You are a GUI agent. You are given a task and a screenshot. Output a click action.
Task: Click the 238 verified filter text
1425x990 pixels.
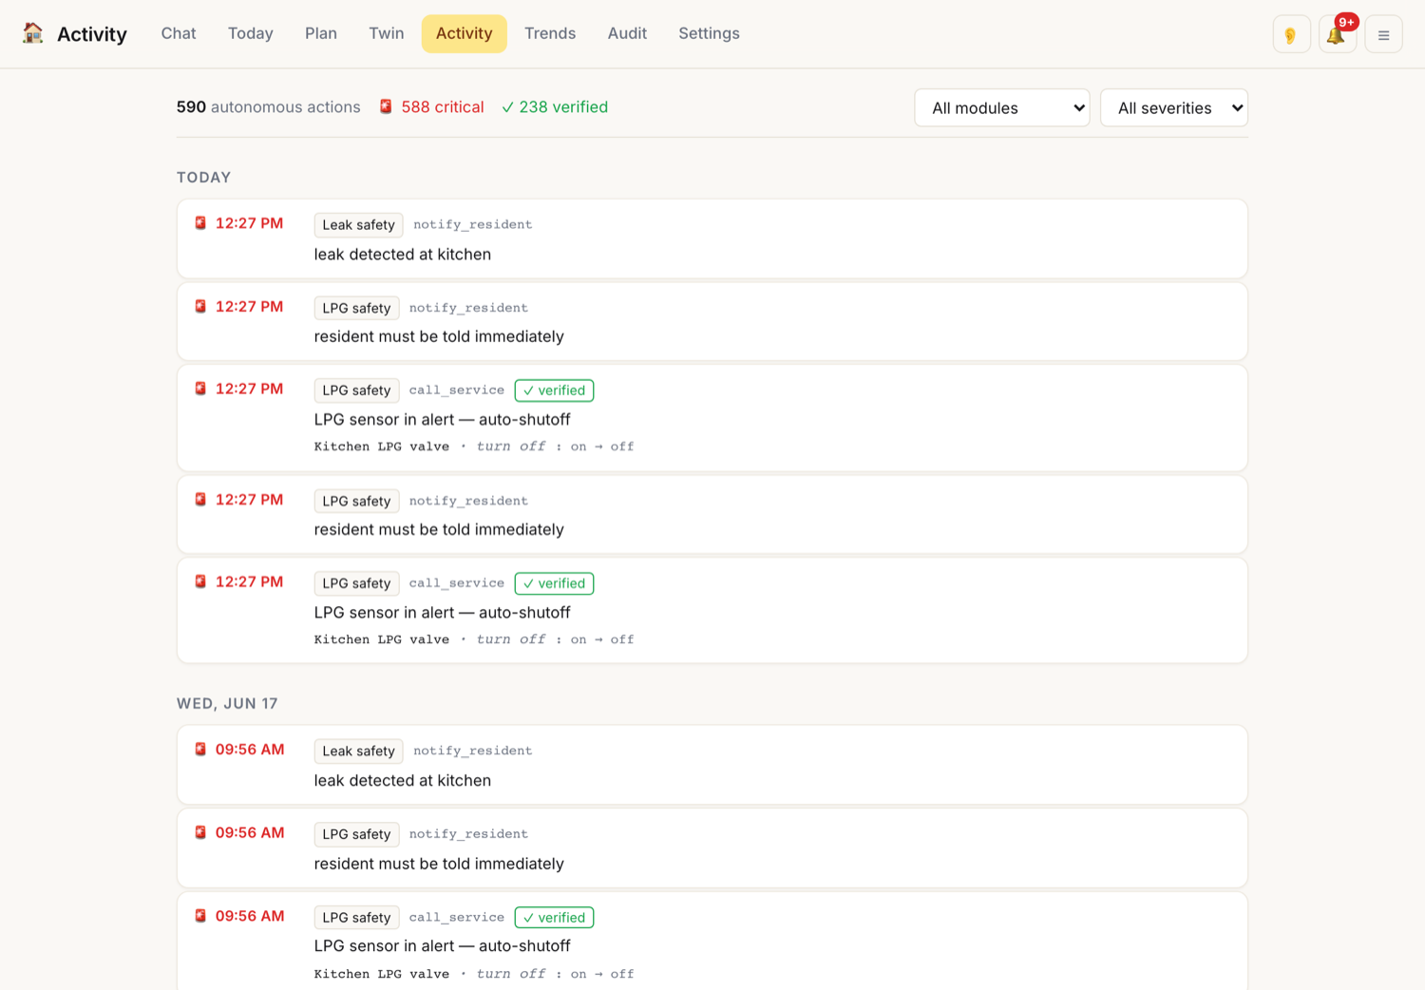(x=563, y=107)
